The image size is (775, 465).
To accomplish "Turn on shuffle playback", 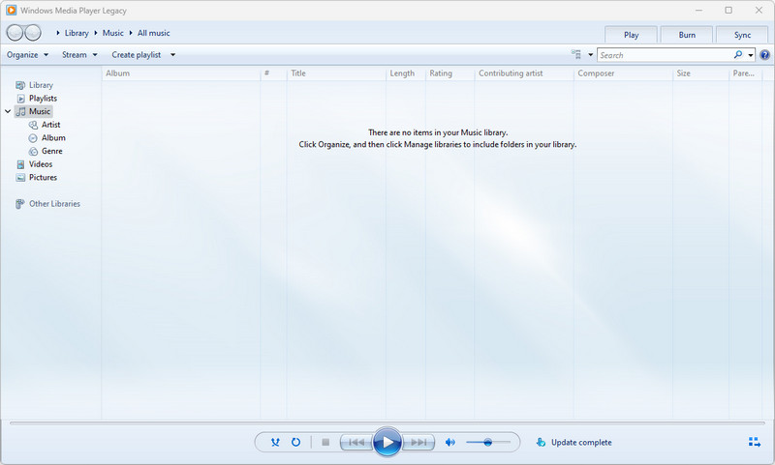I will [x=275, y=443].
